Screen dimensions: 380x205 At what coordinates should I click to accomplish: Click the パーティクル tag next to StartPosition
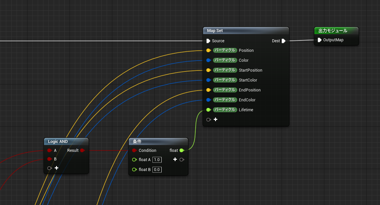click(225, 70)
